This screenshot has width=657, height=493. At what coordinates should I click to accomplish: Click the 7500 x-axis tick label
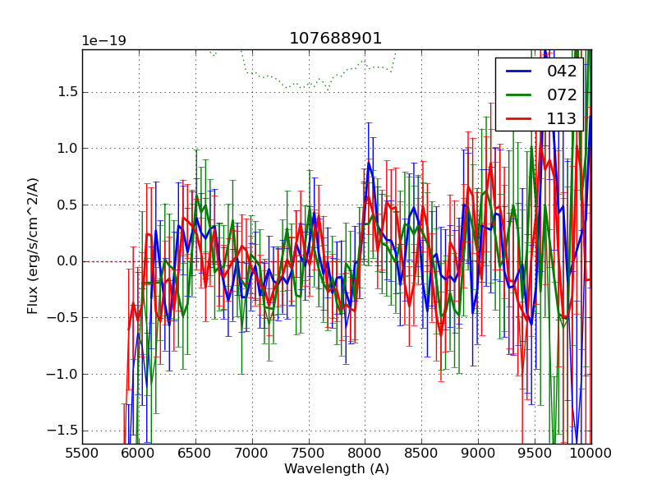309,453
